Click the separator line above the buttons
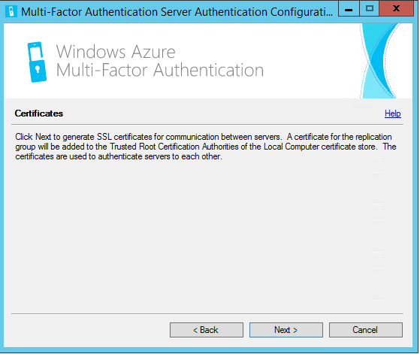 pyautogui.click(x=207, y=313)
